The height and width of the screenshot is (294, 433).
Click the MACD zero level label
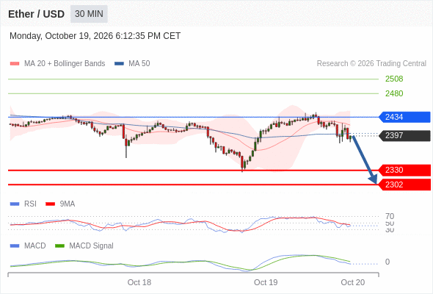(x=387, y=262)
